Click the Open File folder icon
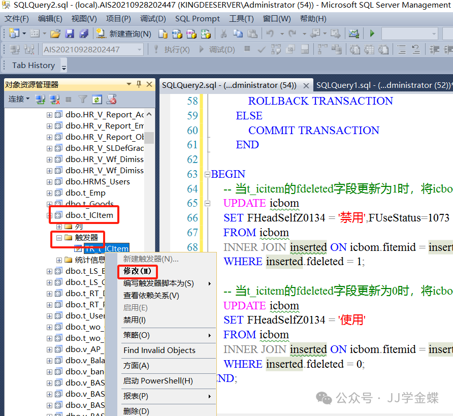 55,34
